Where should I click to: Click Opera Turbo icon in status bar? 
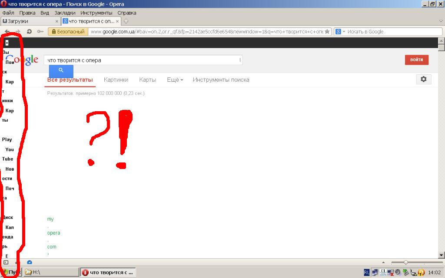click(x=30, y=262)
